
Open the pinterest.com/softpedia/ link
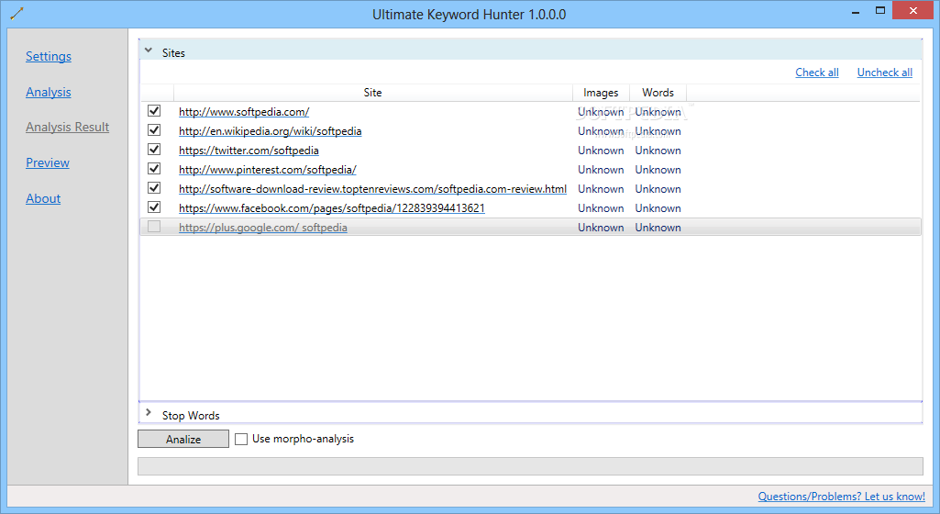(x=268, y=169)
